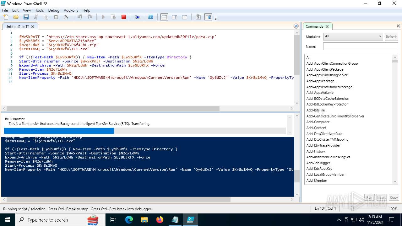Screen dimensions: 402x226
Task: Show hidden tray icons chevron
Action: point(339,220)
